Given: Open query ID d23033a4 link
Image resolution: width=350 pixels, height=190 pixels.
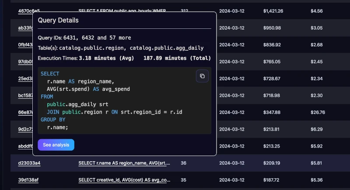Looking at the screenshot, I should click(29, 163).
